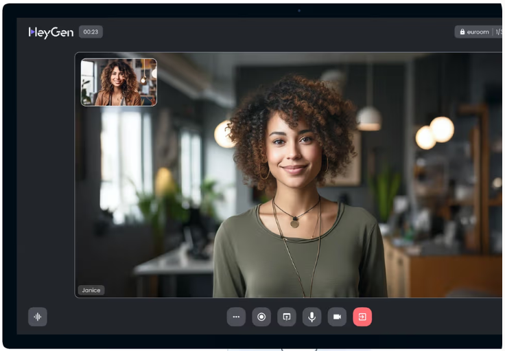This screenshot has height=351, width=505.
Task: Start recording the meeting
Action: (x=261, y=317)
